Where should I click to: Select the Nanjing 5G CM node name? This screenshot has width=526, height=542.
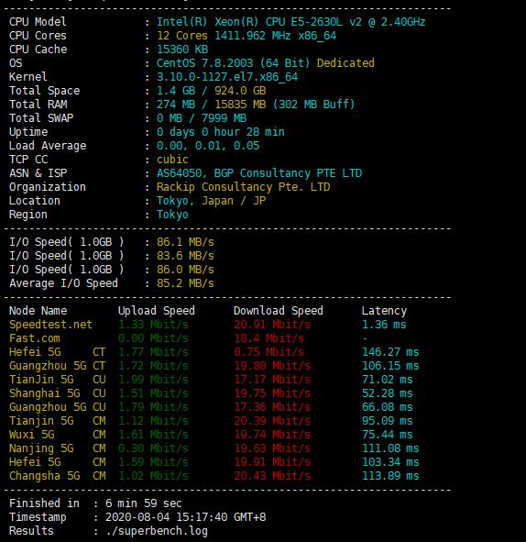tap(58, 448)
